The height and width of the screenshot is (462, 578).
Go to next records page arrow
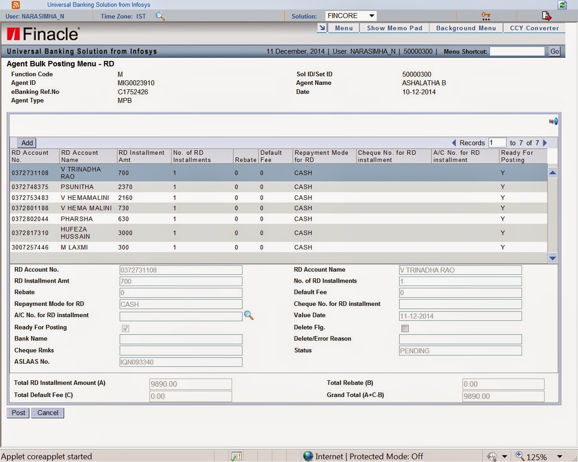point(545,143)
